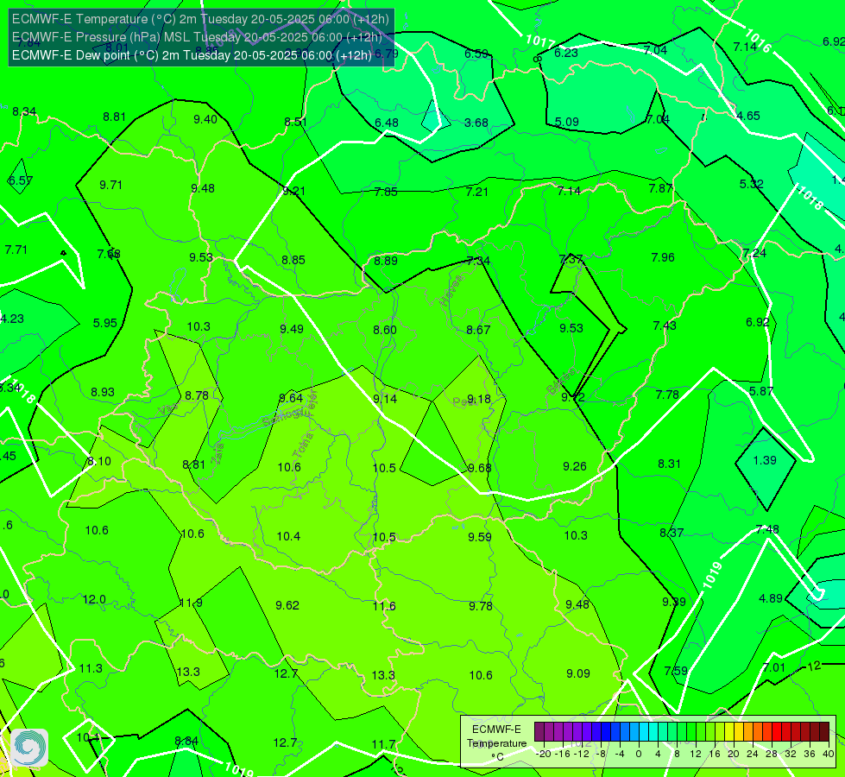Click the 3.68 temperature value

point(476,123)
